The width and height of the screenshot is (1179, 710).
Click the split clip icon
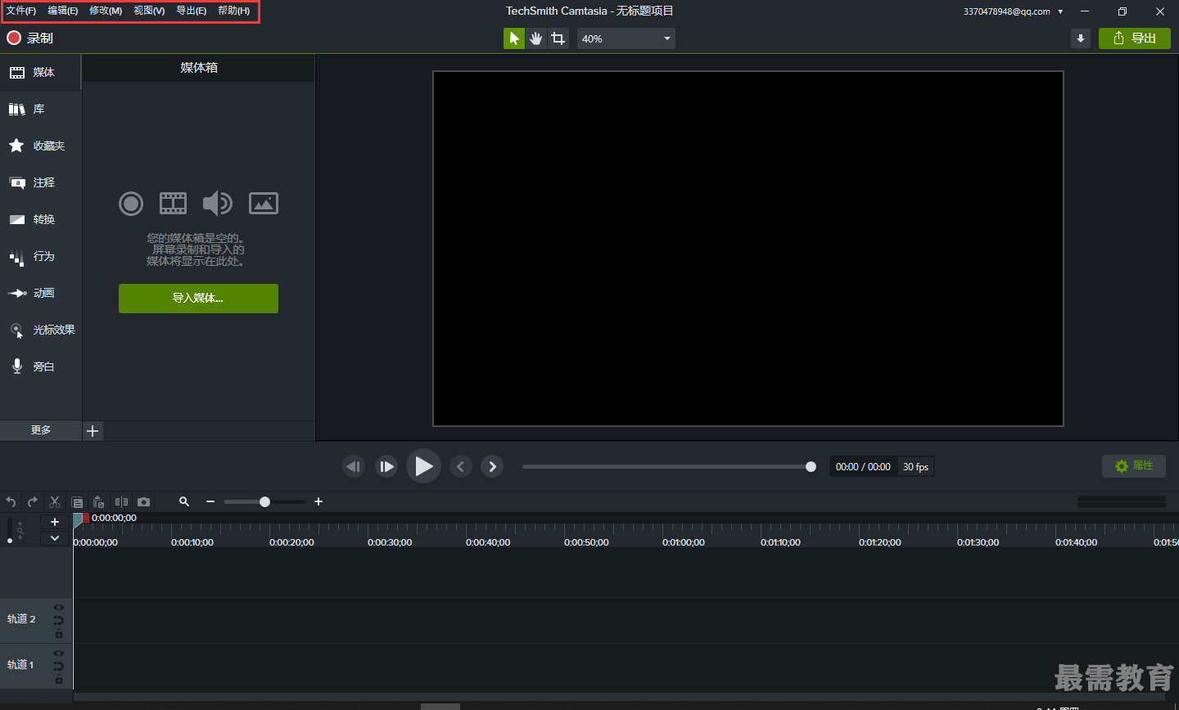121,502
